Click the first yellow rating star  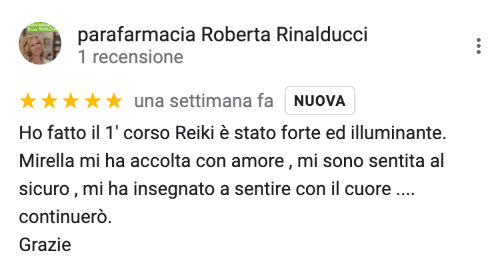point(28,101)
